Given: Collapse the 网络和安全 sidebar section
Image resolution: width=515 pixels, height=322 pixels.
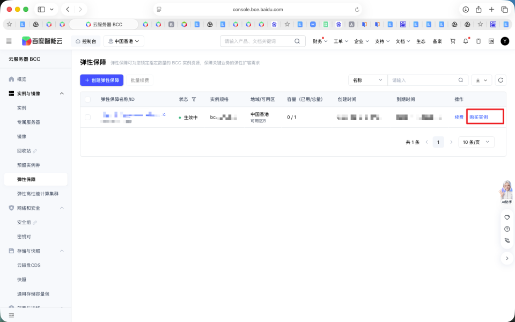Looking at the screenshot, I should point(62,208).
